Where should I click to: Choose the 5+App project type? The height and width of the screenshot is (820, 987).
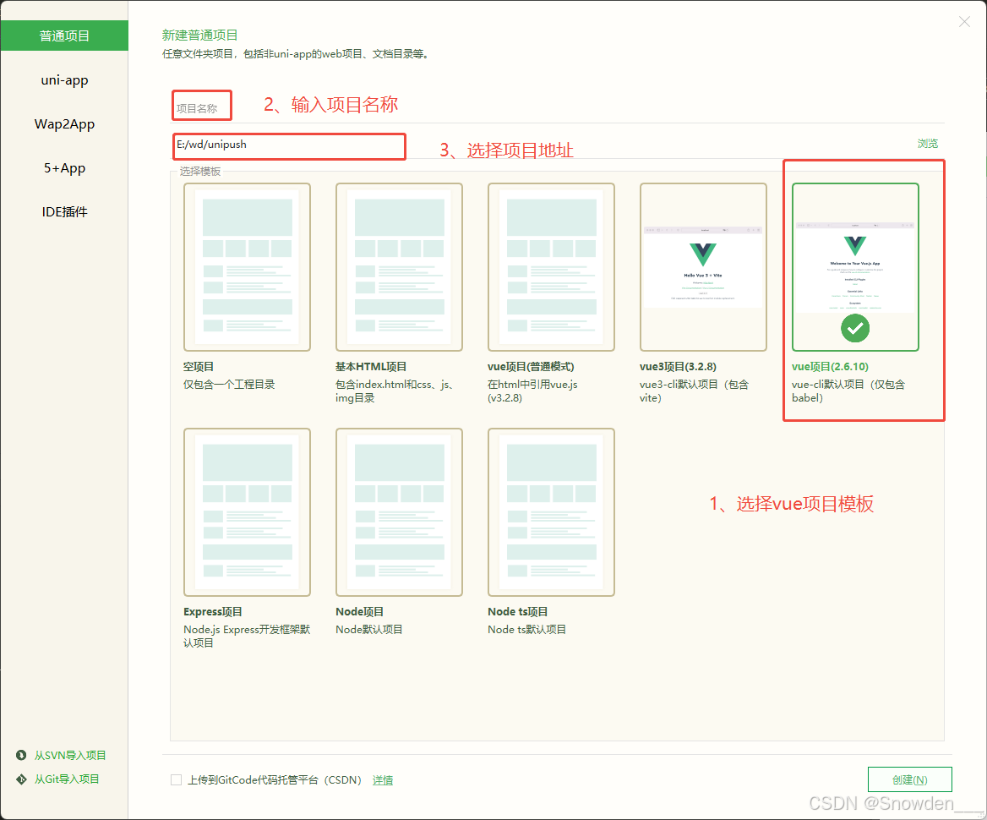click(64, 168)
